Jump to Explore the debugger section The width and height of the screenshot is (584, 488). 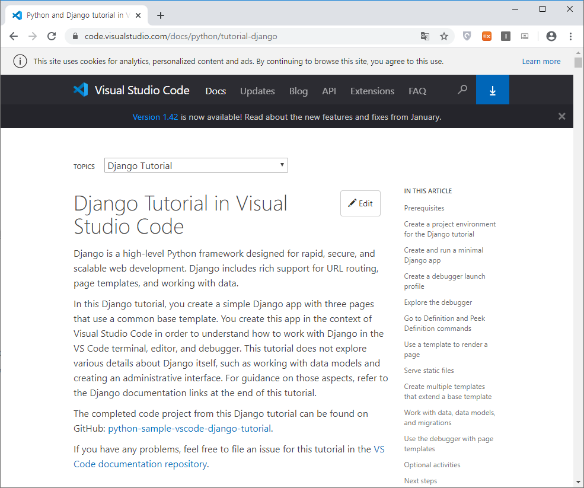(x=438, y=302)
